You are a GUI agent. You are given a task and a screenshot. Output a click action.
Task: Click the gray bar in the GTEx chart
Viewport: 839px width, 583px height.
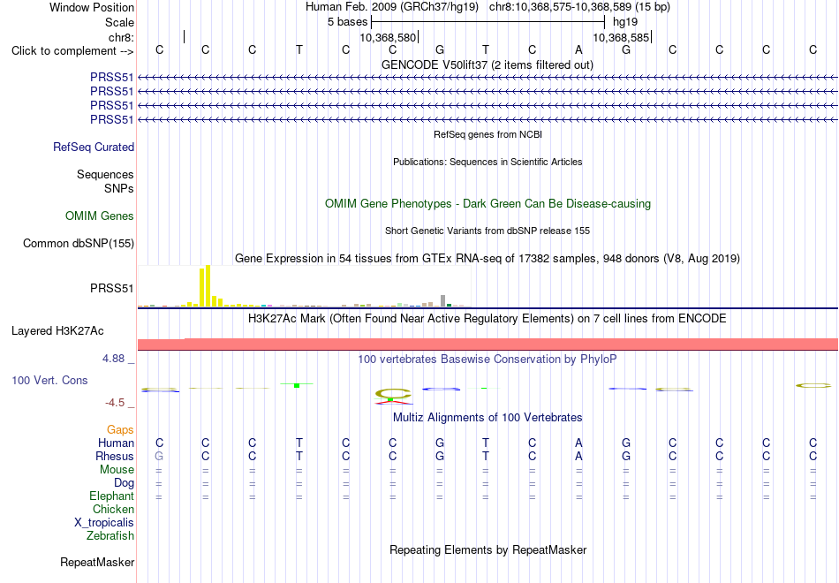tap(442, 301)
